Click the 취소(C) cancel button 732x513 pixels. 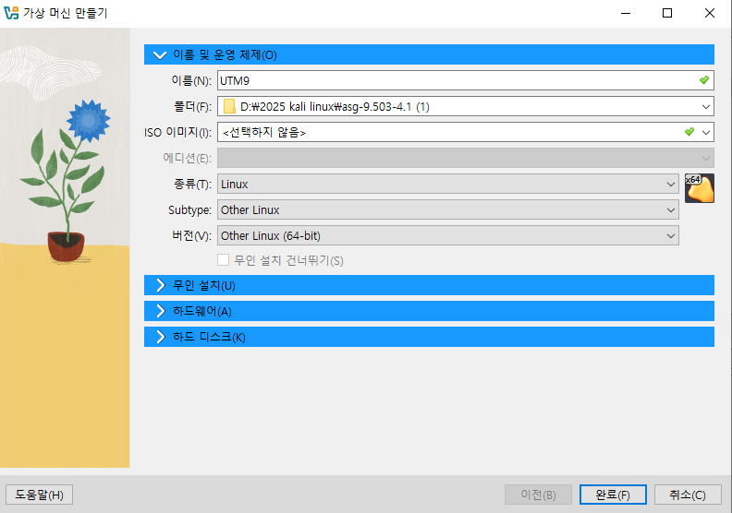tap(688, 495)
